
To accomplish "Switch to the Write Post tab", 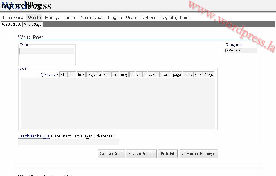I will (x=11, y=24).
